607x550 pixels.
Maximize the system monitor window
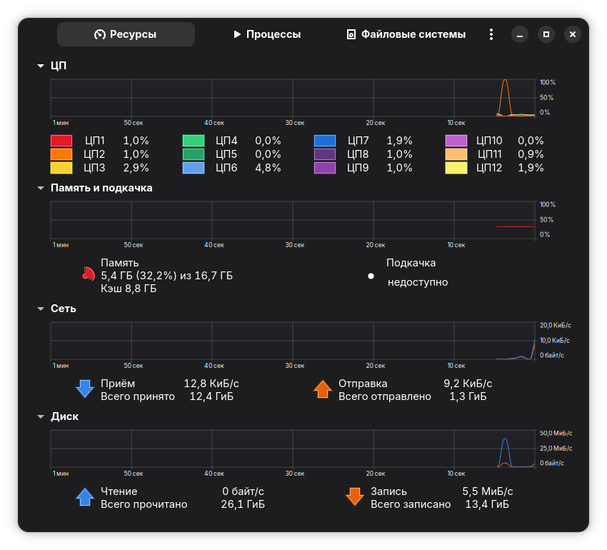click(x=546, y=34)
